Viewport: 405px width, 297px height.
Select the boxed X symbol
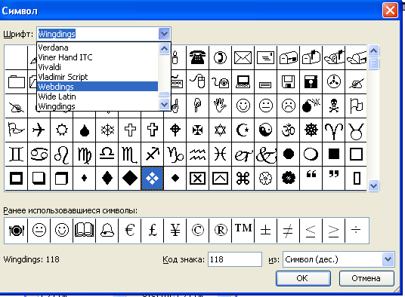(198, 178)
